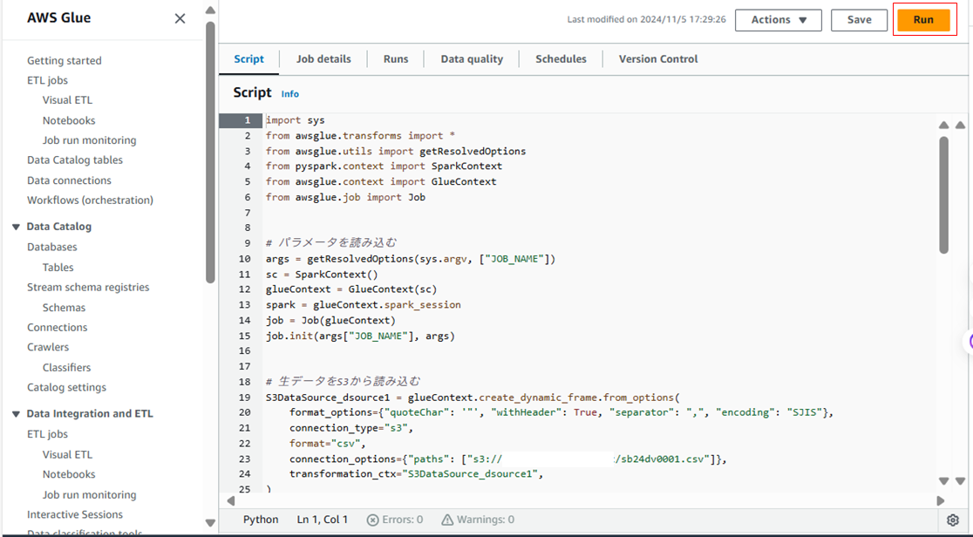Open the Job details tab
Image resolution: width=973 pixels, height=537 pixels.
pyautogui.click(x=323, y=59)
